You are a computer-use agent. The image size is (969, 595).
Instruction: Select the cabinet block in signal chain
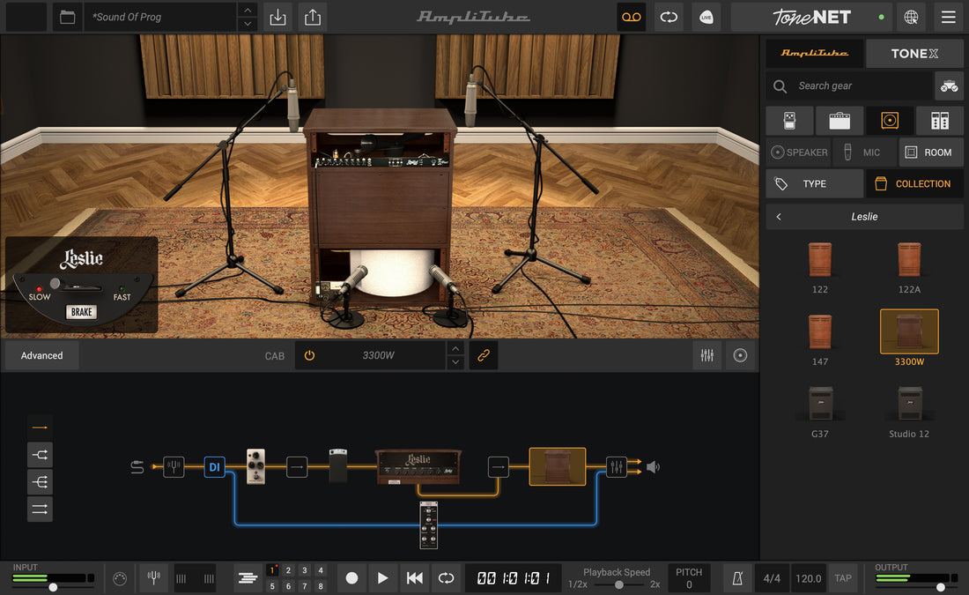[558, 466]
